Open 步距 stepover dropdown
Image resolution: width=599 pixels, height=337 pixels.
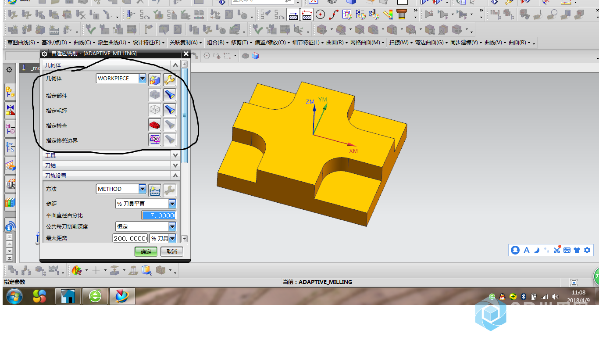172,204
